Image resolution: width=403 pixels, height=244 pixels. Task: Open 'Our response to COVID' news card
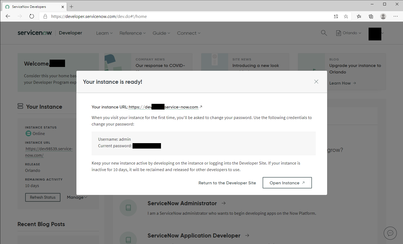pyautogui.click(x=160, y=66)
